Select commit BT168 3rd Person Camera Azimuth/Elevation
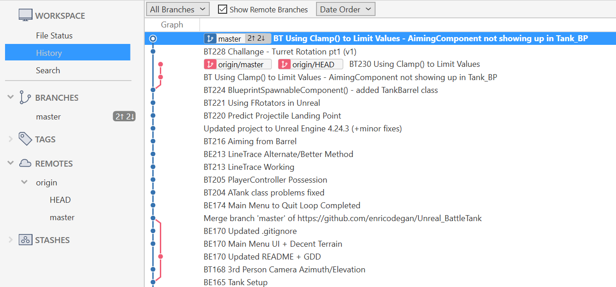Image resolution: width=616 pixels, height=287 pixels. click(x=284, y=270)
